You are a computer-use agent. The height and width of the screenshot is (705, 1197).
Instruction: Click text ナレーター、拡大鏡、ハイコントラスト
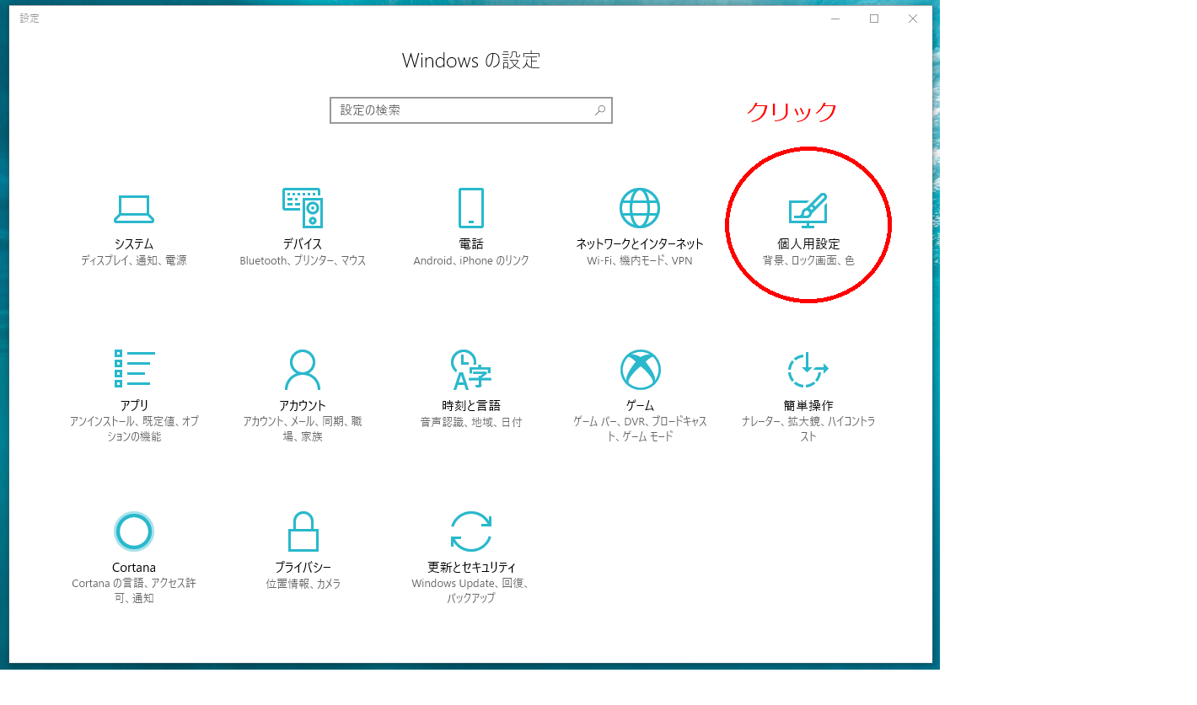point(808,430)
